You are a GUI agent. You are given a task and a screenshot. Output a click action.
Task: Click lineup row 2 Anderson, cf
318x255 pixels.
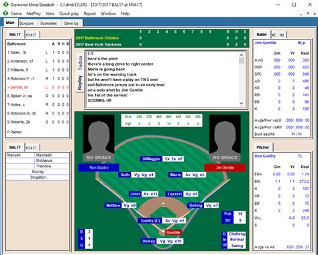(38, 62)
